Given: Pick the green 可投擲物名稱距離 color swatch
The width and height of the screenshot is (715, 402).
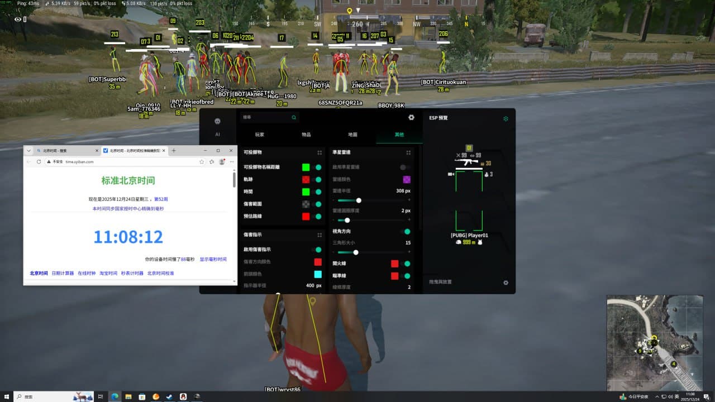Looking at the screenshot, I should tap(306, 167).
